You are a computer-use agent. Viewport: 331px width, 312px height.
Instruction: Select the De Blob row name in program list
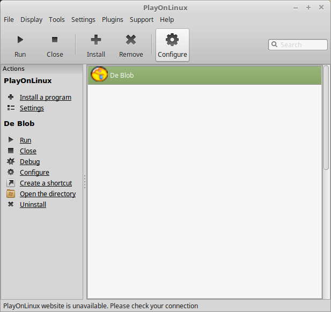click(122, 75)
